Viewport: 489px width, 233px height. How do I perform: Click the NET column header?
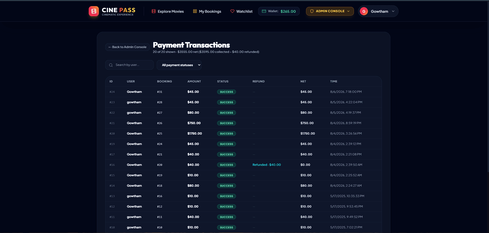[x=303, y=81]
